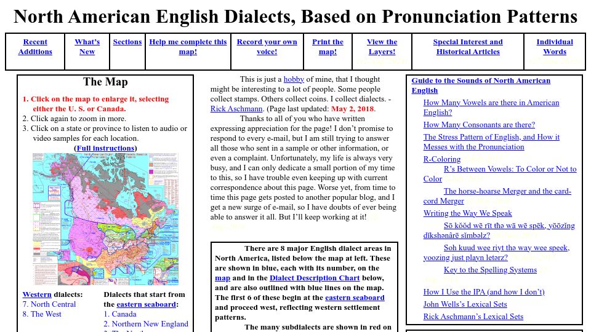Open horse-hoarse Merger link
The image size is (591, 332).
click(497, 196)
